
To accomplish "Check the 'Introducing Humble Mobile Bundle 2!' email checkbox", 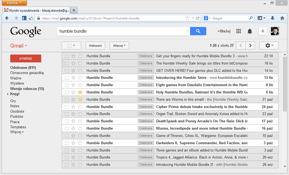I will pyautogui.click(x=67, y=165).
